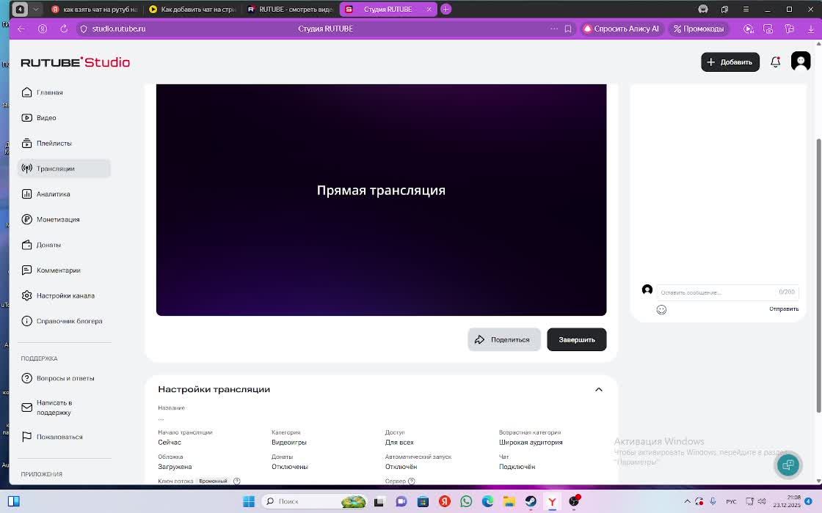Click the Широкая аудитория value
This screenshot has height=513, width=822.
click(x=531, y=443)
